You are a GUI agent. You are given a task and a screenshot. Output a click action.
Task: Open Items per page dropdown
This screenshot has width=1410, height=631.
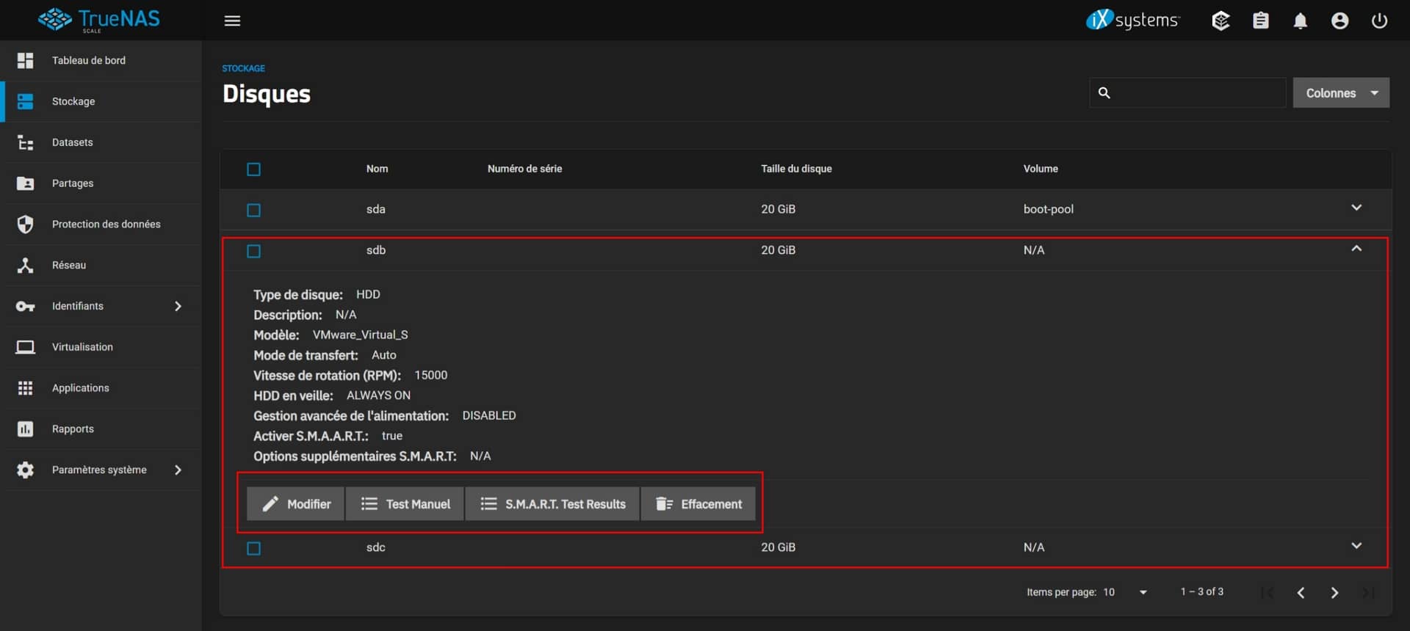click(x=1125, y=592)
